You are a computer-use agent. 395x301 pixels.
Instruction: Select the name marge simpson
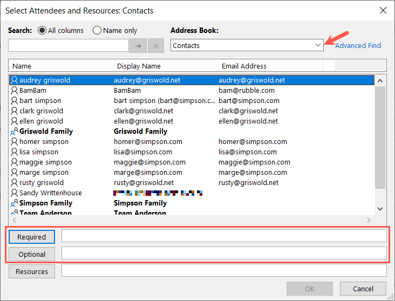pos(44,173)
